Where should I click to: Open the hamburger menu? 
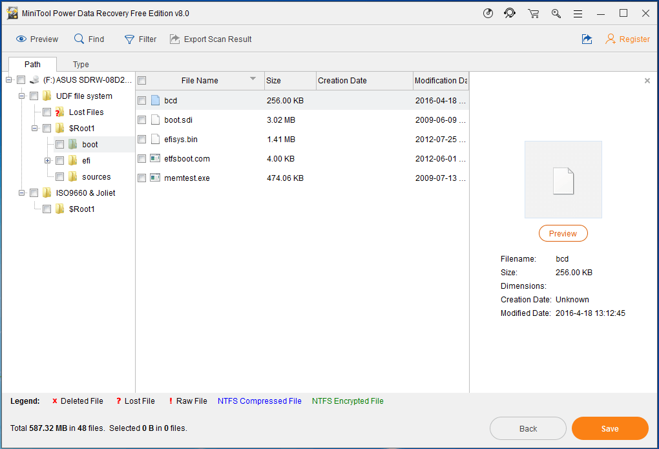(x=578, y=12)
